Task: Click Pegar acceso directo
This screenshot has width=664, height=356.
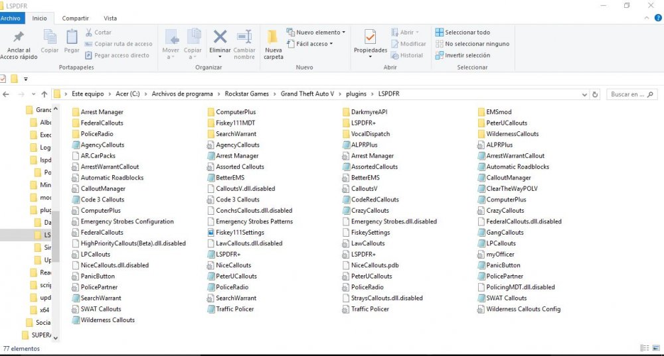Action: [118, 55]
